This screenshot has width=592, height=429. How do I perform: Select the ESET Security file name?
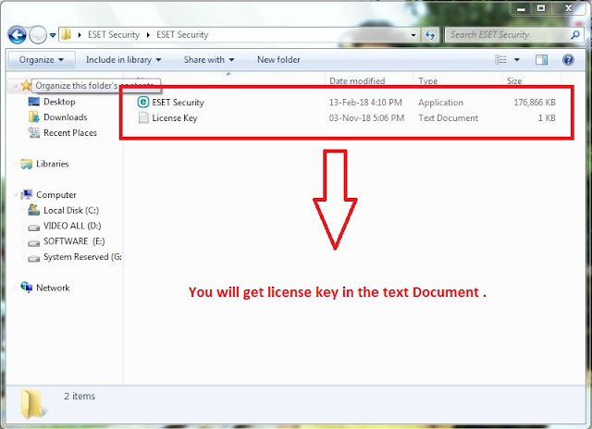coord(178,103)
